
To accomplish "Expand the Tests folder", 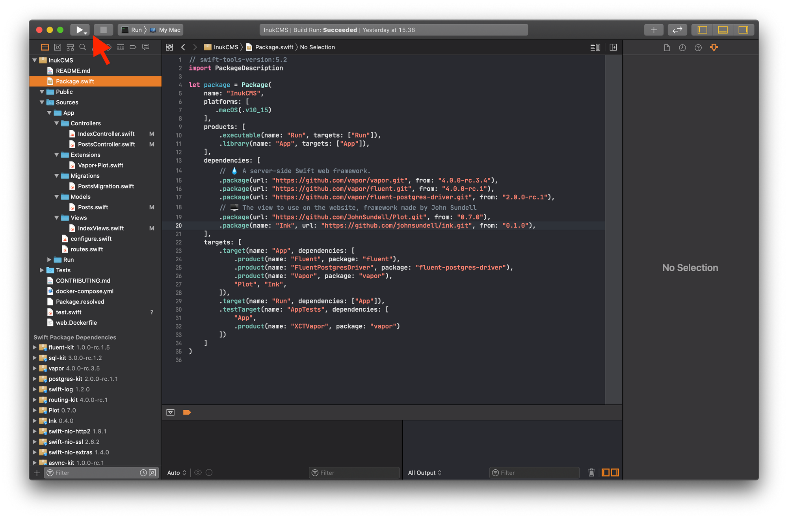I will 42,270.
